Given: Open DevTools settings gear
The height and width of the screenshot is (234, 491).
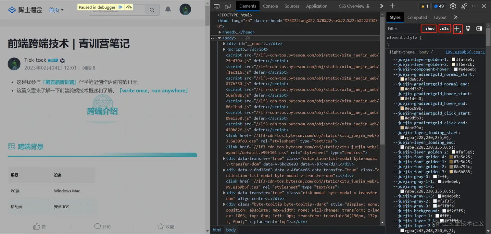Looking at the screenshot, I should point(453,6).
